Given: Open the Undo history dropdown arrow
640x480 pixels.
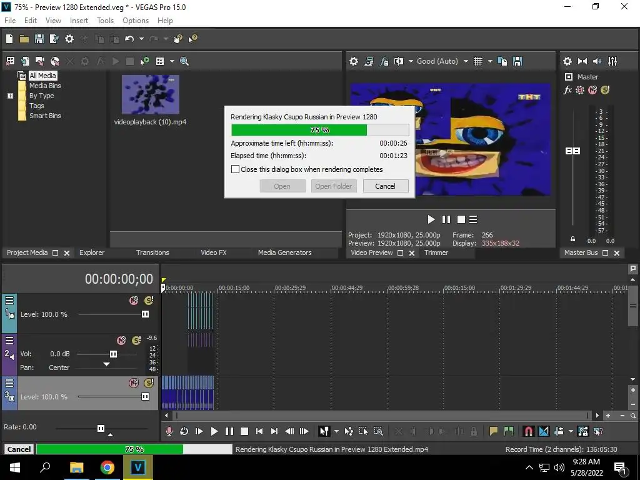Looking at the screenshot, I should click(141, 39).
